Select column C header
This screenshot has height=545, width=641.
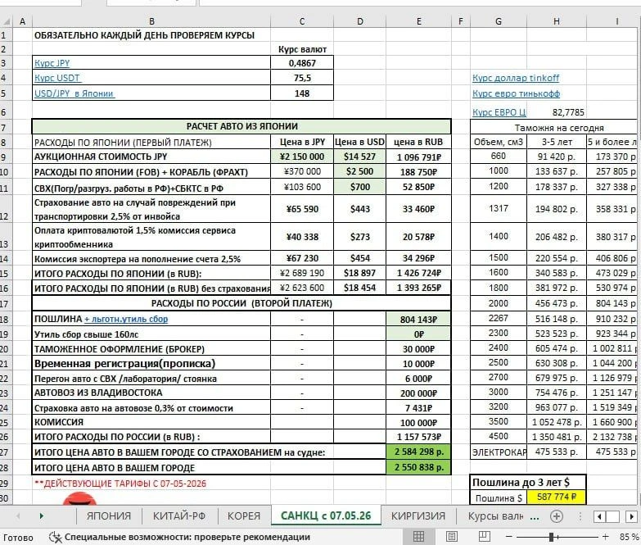pos(302,21)
